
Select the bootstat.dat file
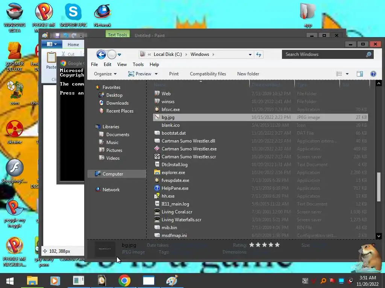click(x=174, y=133)
